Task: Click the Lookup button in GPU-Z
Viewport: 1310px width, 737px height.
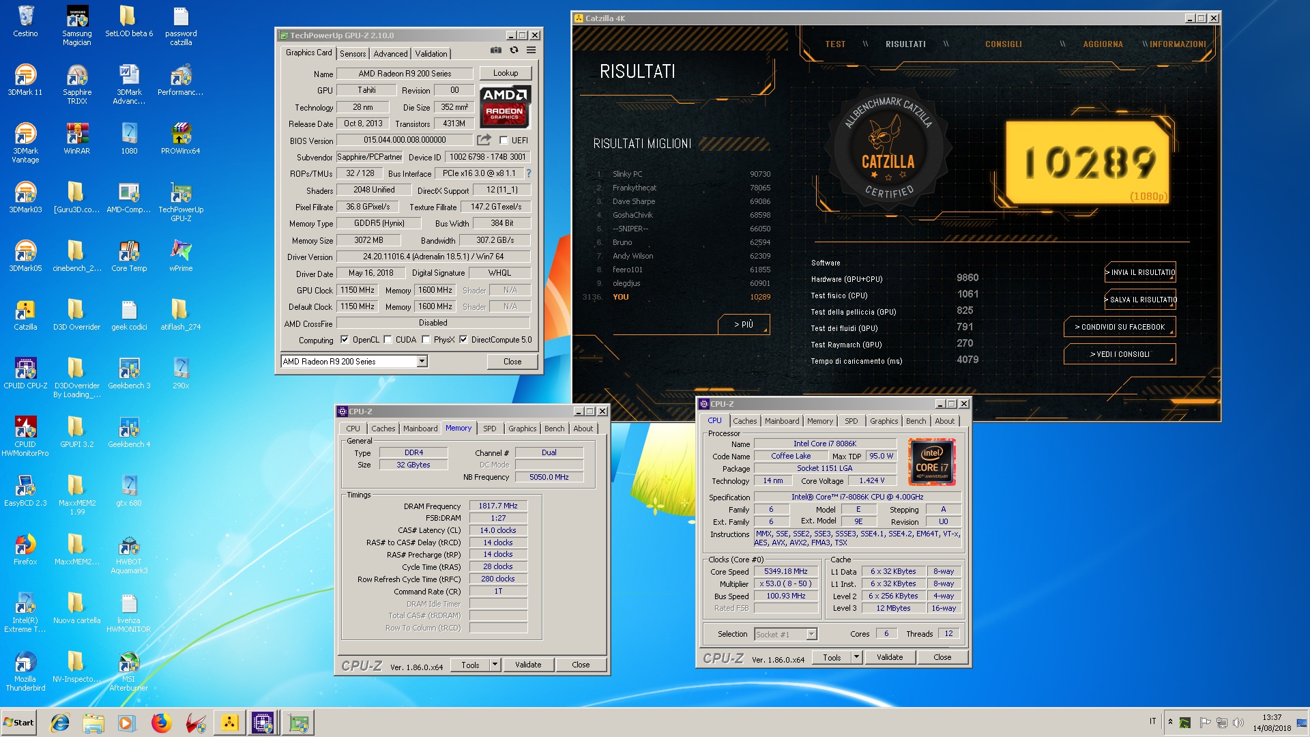Action: 506,73
